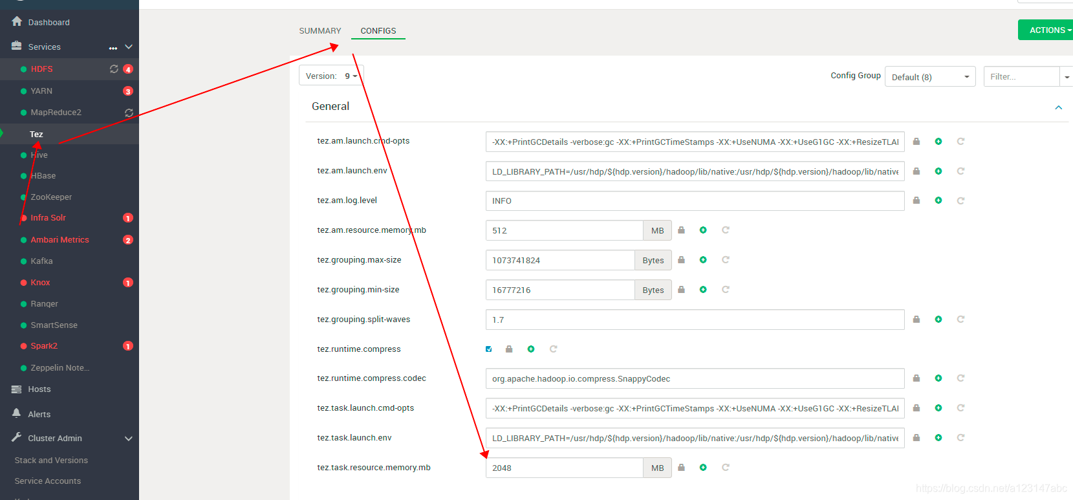Image resolution: width=1073 pixels, height=500 pixels.
Task: Click the Cluster Admin wrench icon
Action: point(17,437)
